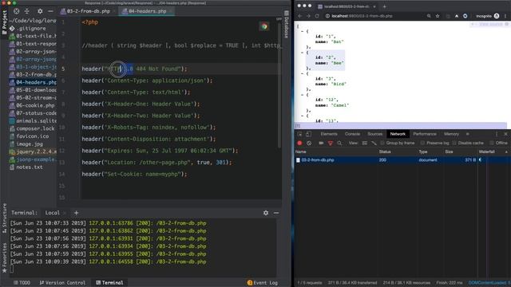
Task: Open notes.txt in the project tree
Action: click(x=30, y=167)
